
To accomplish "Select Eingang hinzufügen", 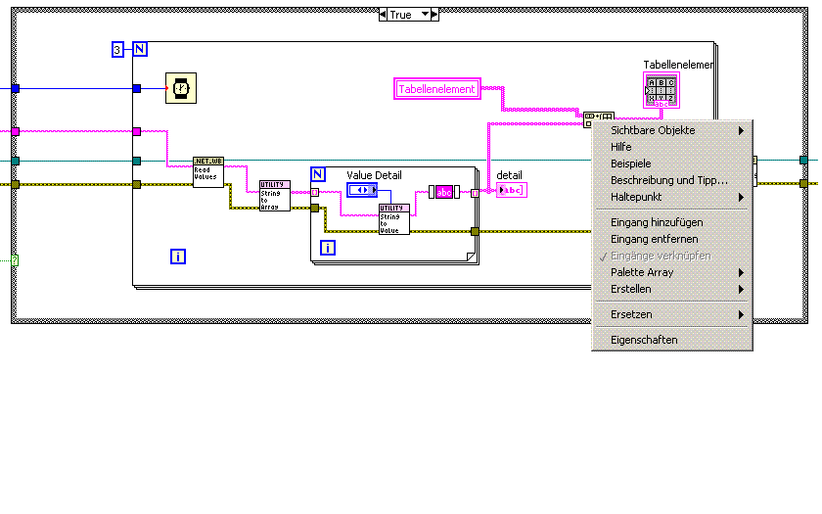I will click(x=672, y=223).
